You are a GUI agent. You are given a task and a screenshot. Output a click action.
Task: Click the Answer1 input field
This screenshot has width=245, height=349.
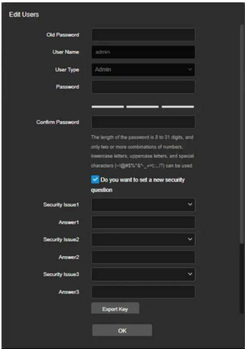[143, 222]
